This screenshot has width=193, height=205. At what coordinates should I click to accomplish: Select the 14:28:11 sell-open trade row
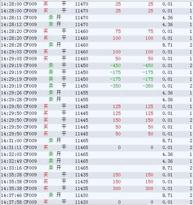click(96, 18)
